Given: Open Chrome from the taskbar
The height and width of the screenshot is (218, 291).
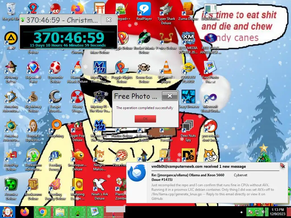Looking at the screenshot, I should 42,212.
